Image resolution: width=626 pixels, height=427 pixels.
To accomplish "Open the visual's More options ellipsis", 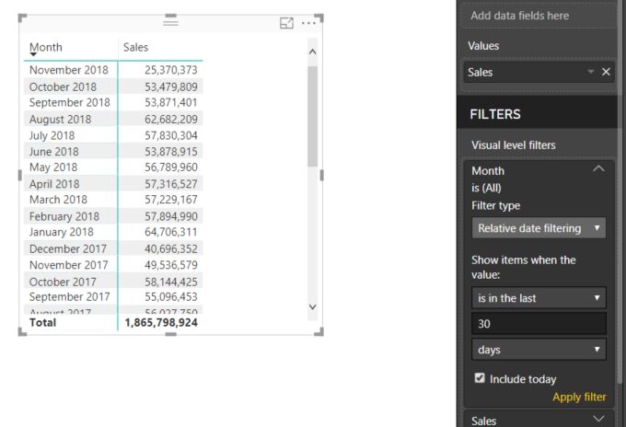I will pyautogui.click(x=308, y=23).
